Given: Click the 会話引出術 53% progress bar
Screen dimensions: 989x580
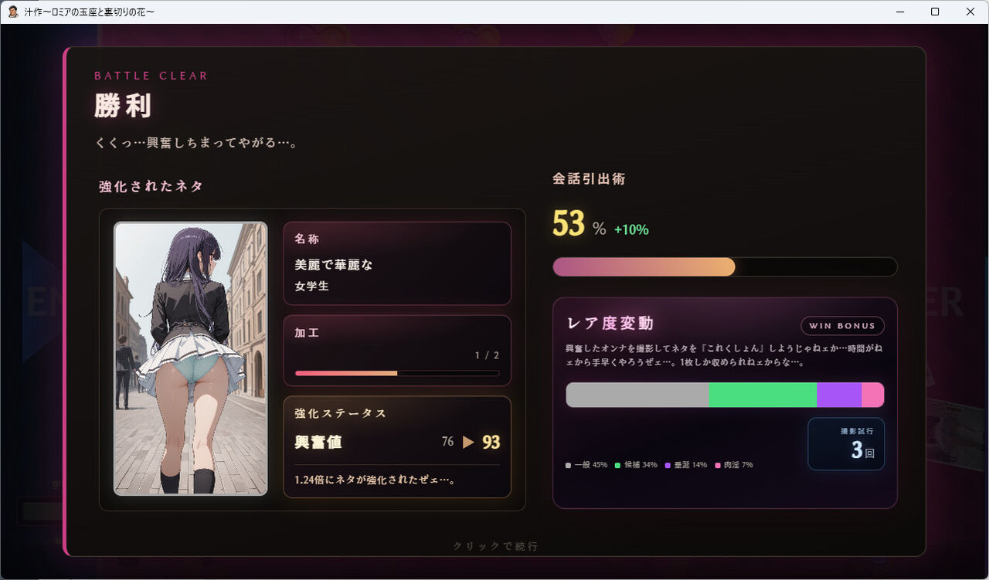Looking at the screenshot, I should [725, 266].
